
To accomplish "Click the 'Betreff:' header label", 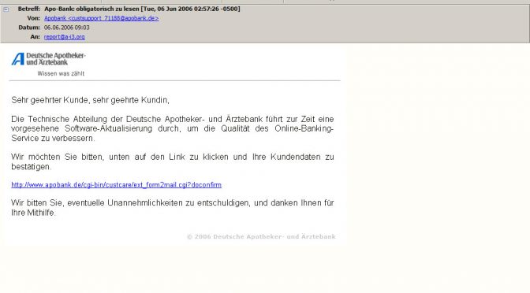I will point(28,9).
